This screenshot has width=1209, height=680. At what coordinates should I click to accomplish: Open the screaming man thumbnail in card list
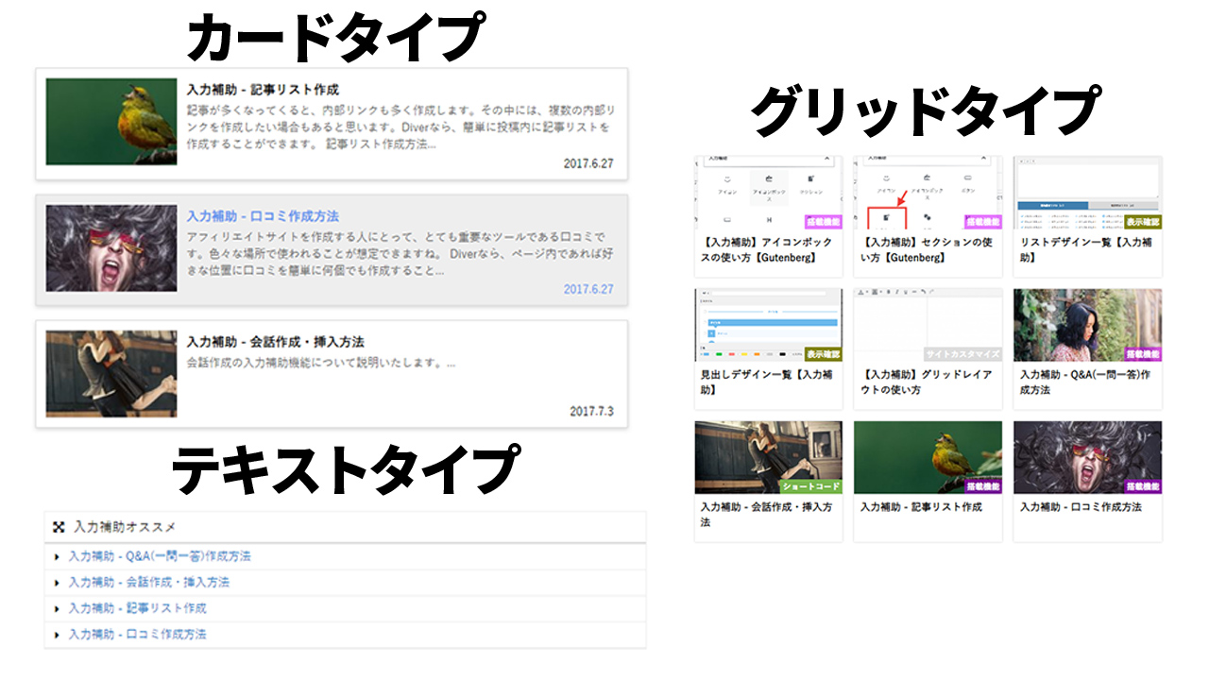pyautogui.click(x=111, y=248)
